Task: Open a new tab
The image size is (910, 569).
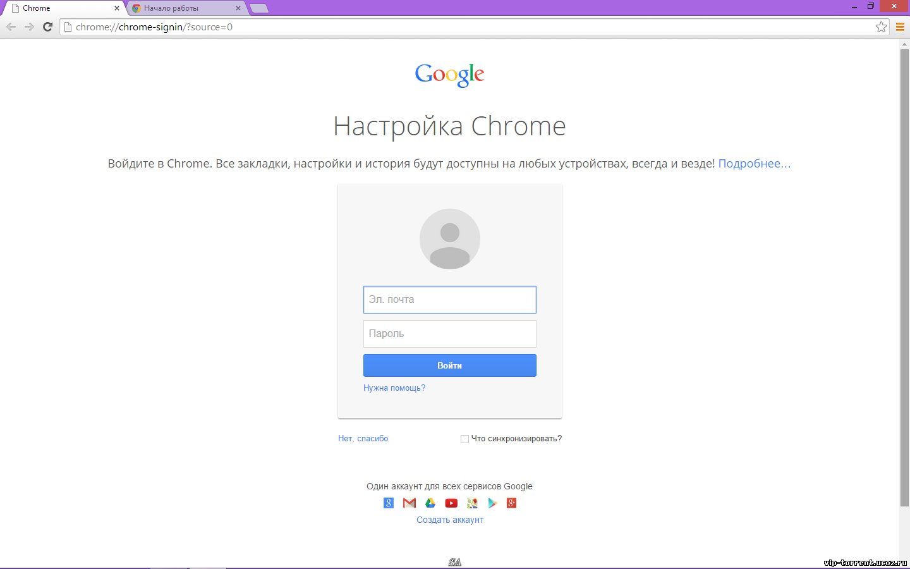Action: coord(259,8)
